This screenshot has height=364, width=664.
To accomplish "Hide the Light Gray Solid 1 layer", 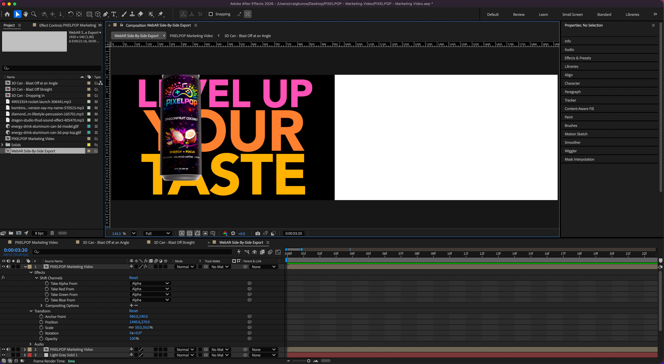I will coord(4,355).
